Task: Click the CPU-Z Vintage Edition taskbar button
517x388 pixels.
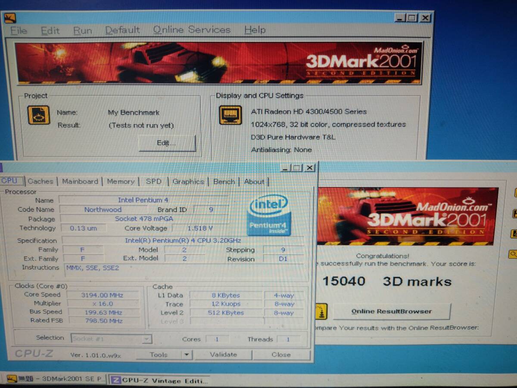Action: point(160,380)
